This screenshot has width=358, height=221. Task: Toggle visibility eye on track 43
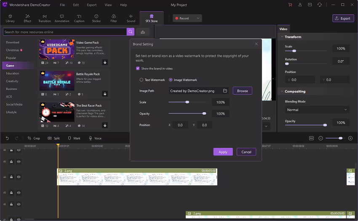click(x=19, y=192)
